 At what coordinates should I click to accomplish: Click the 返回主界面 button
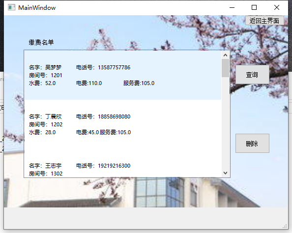pos(264,21)
